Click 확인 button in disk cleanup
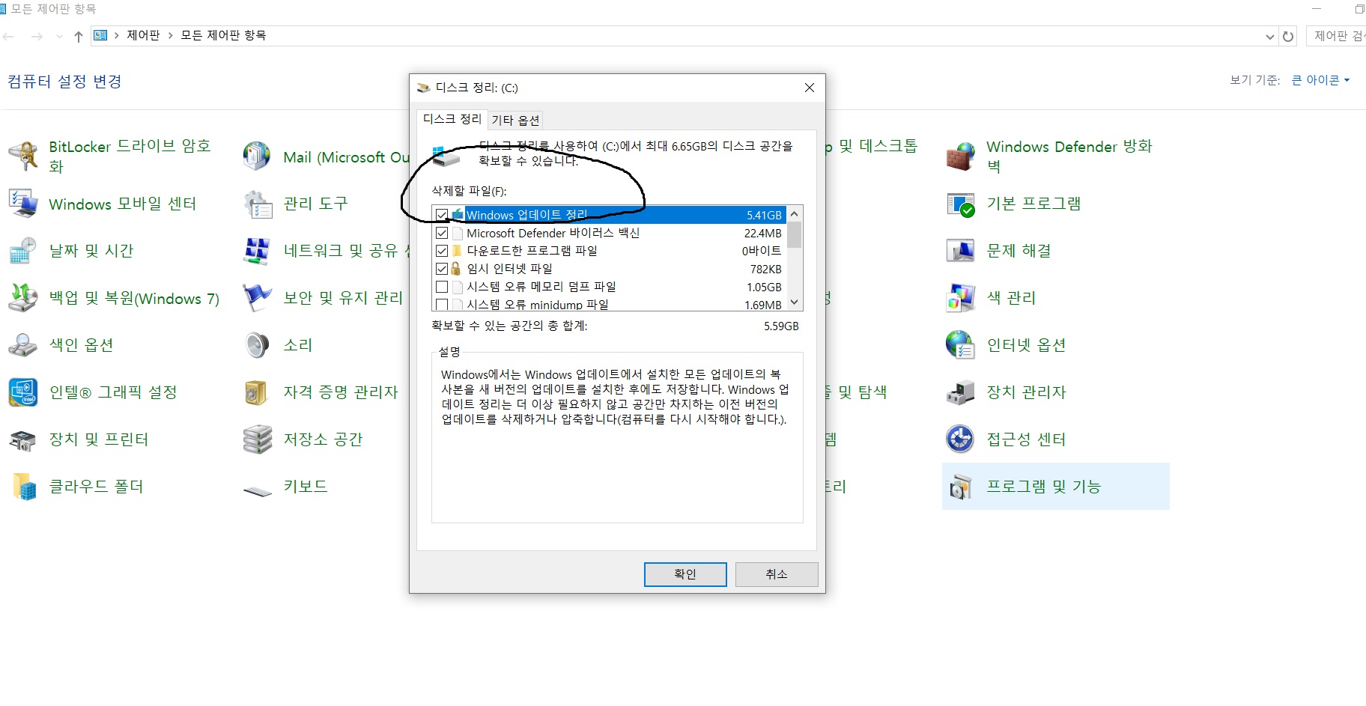 point(685,574)
